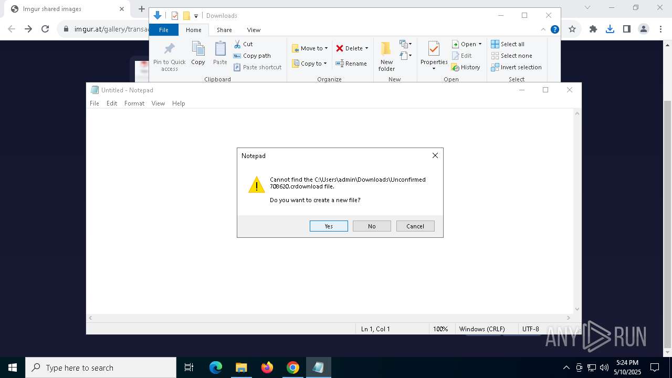The image size is (672, 378).
Task: Click Cancel in the Notepad dialog
Action: (x=415, y=226)
